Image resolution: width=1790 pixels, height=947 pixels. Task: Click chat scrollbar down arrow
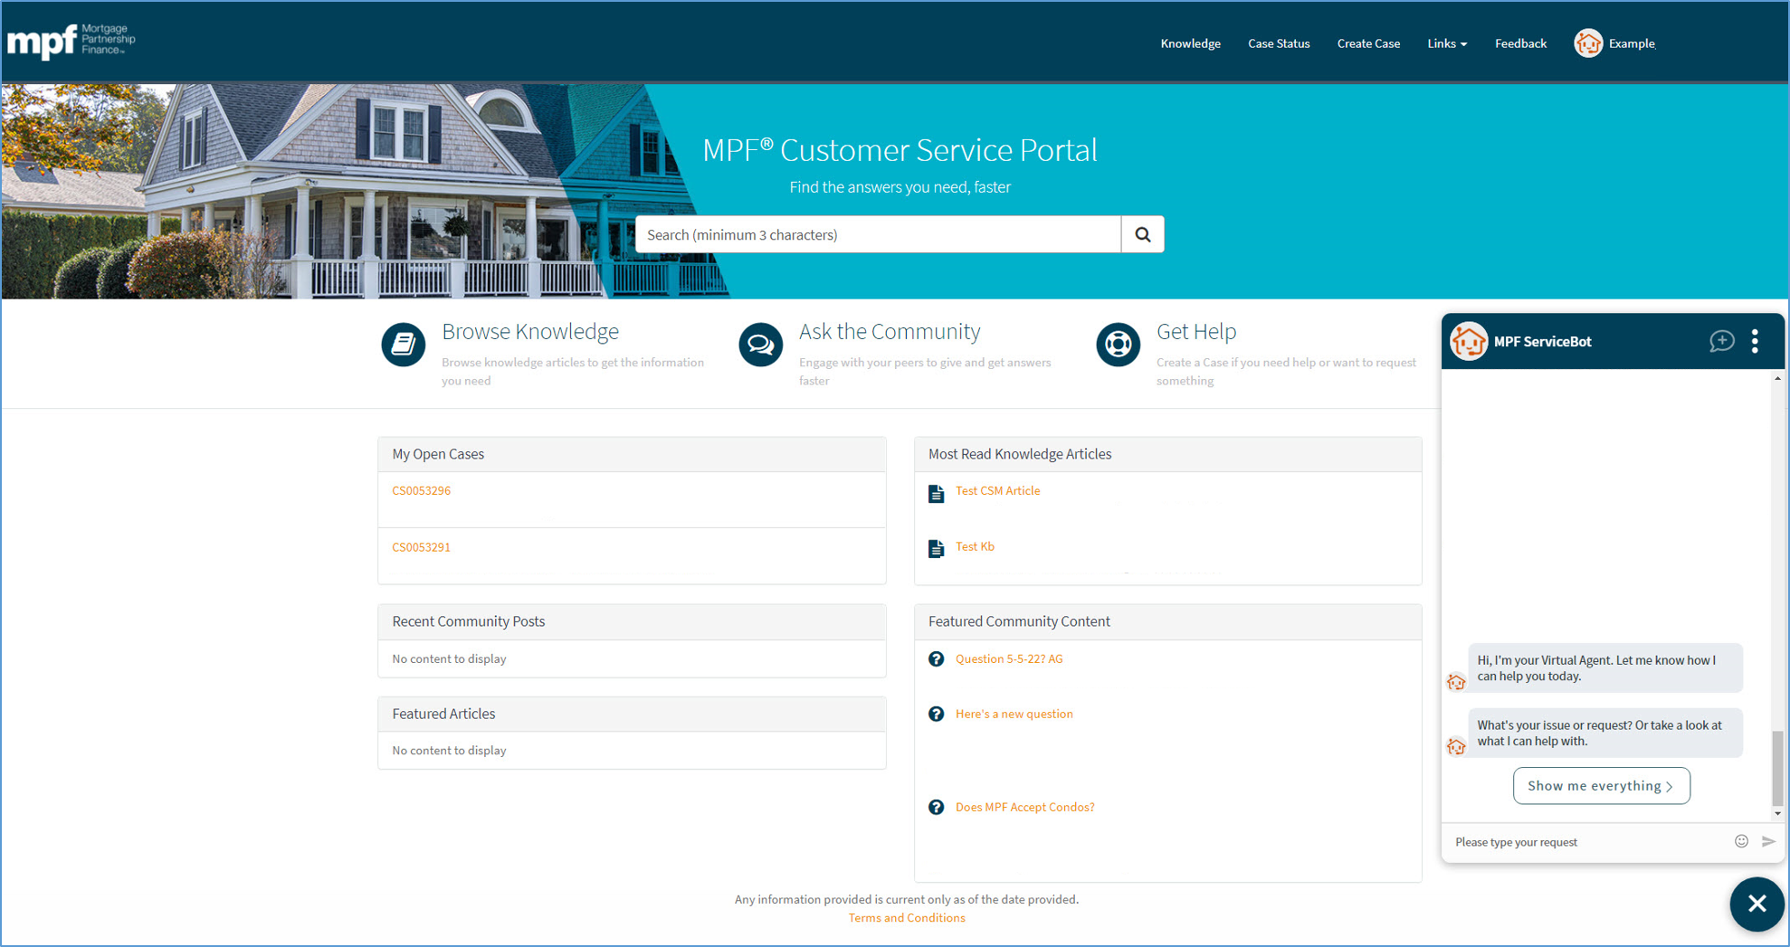[x=1777, y=813]
